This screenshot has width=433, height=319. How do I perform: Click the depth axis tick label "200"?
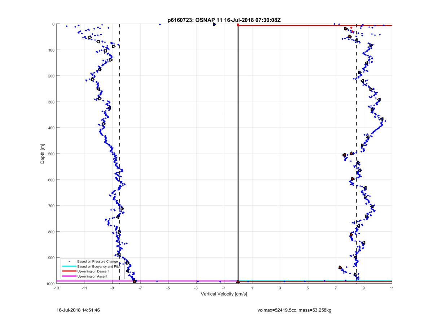(51, 76)
